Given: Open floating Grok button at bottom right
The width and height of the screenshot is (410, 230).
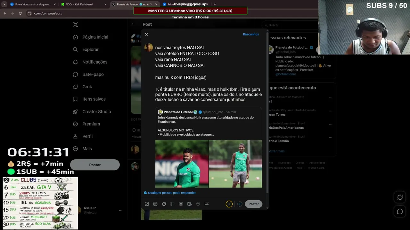Looking at the screenshot, I should tap(400, 197).
